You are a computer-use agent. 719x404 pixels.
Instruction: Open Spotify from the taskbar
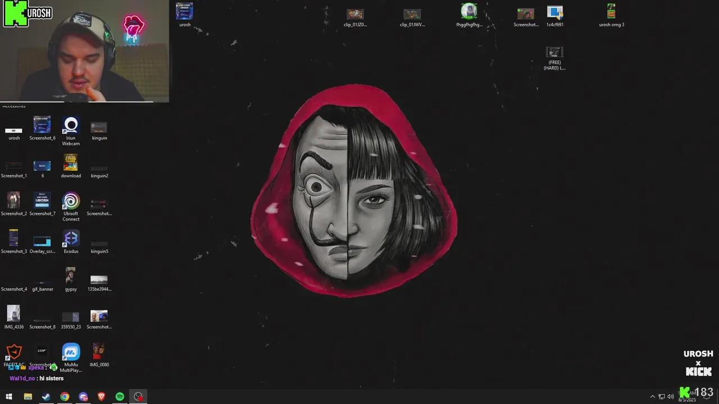pos(120,397)
